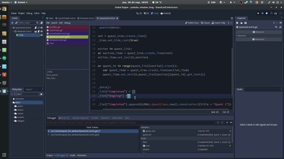Toggle distraction-free mode icon
284x159 pixels.
coord(232,18)
